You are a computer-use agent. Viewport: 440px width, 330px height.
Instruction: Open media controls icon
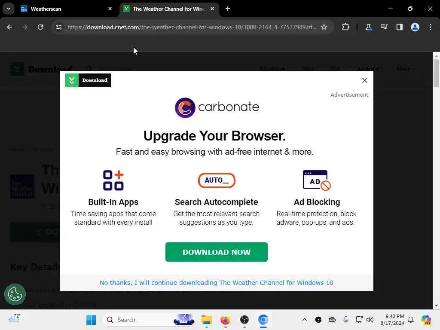pos(384,27)
